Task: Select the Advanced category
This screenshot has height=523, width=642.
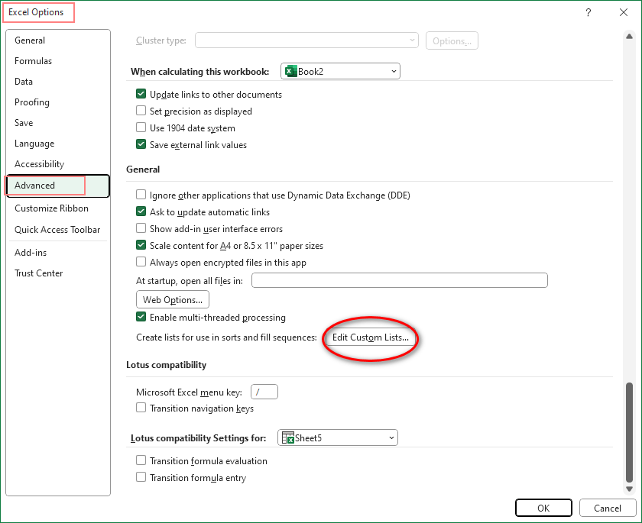Action: 58,186
